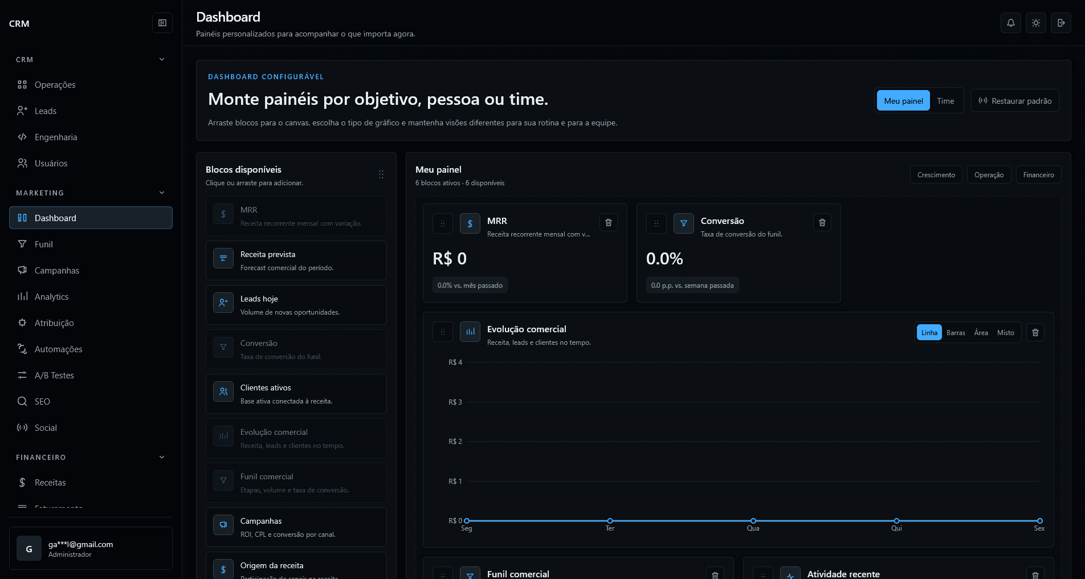Click the disabled MRR available block

pos(296,216)
